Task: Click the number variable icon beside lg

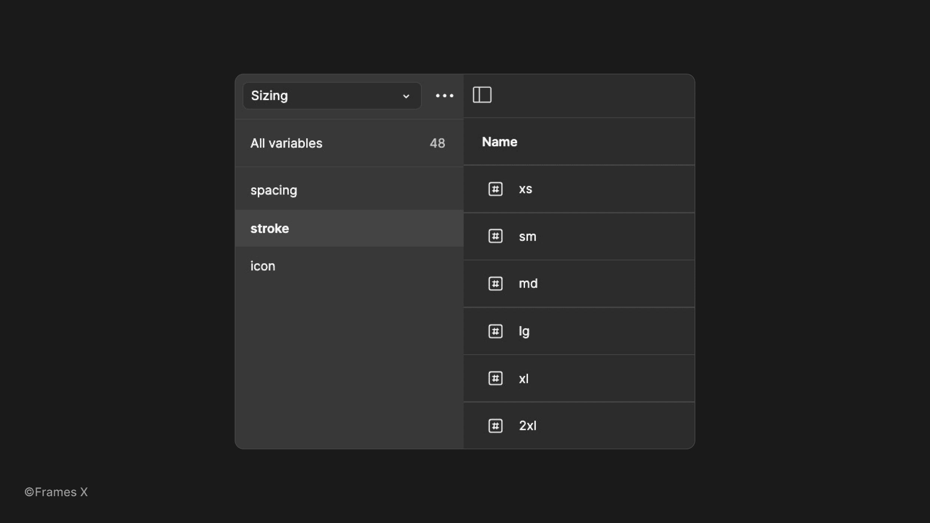Action: [x=496, y=331]
